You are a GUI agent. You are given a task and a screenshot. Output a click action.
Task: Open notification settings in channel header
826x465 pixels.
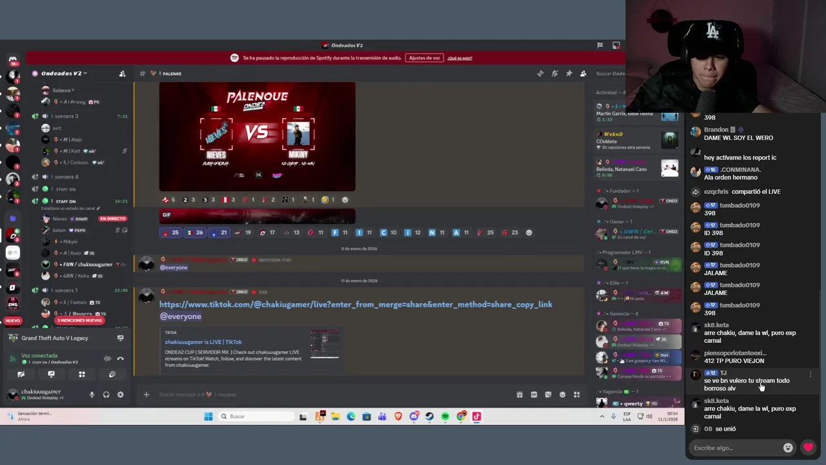554,74
